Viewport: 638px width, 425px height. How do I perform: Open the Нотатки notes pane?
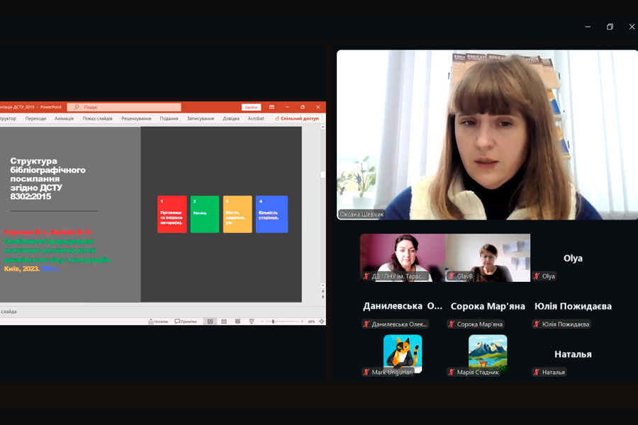pos(158,322)
